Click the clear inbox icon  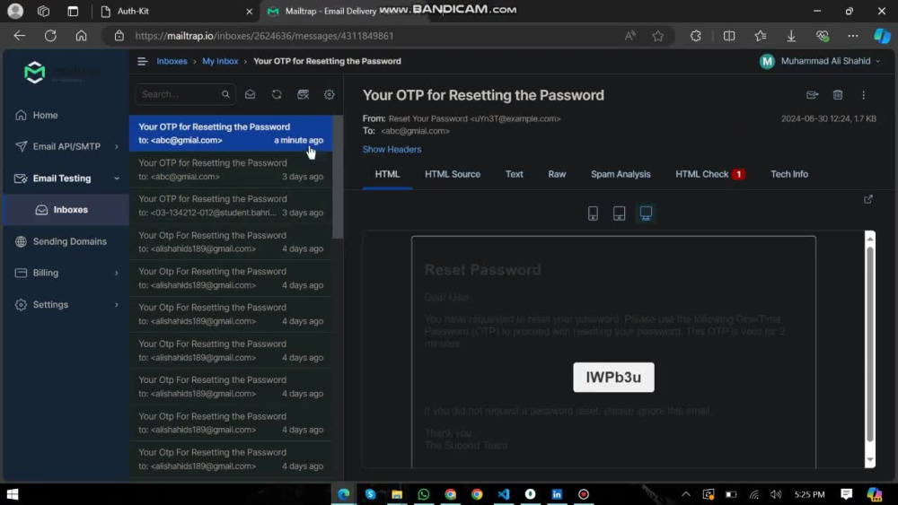pos(303,94)
